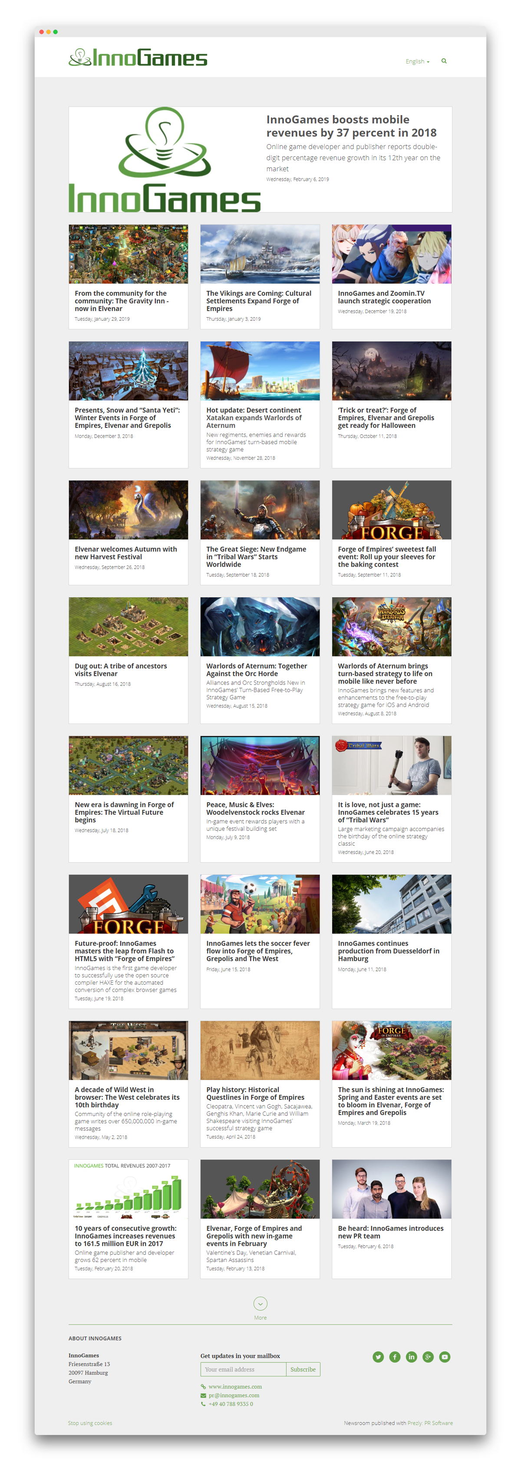Viewport: 521px width, 1461px height.
Task: Click the 'Wednesday, February 6, 2019' date text
Action: 298,179
